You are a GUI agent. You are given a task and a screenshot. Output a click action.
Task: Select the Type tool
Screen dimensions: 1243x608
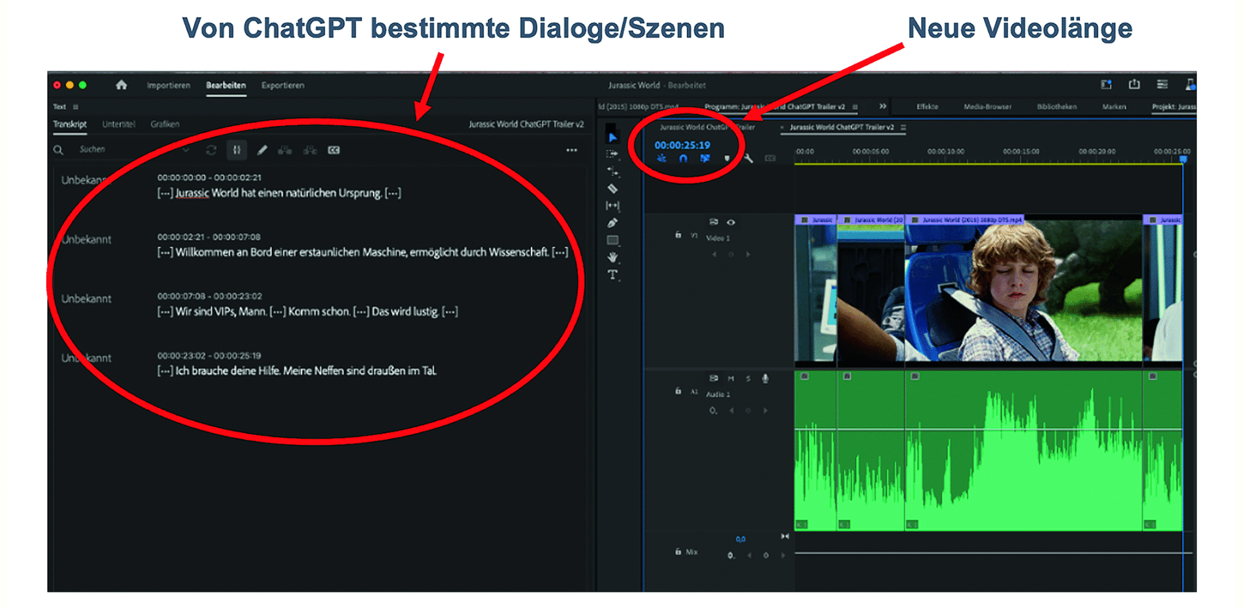coord(613,273)
